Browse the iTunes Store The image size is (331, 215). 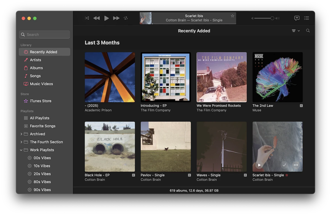click(x=40, y=101)
